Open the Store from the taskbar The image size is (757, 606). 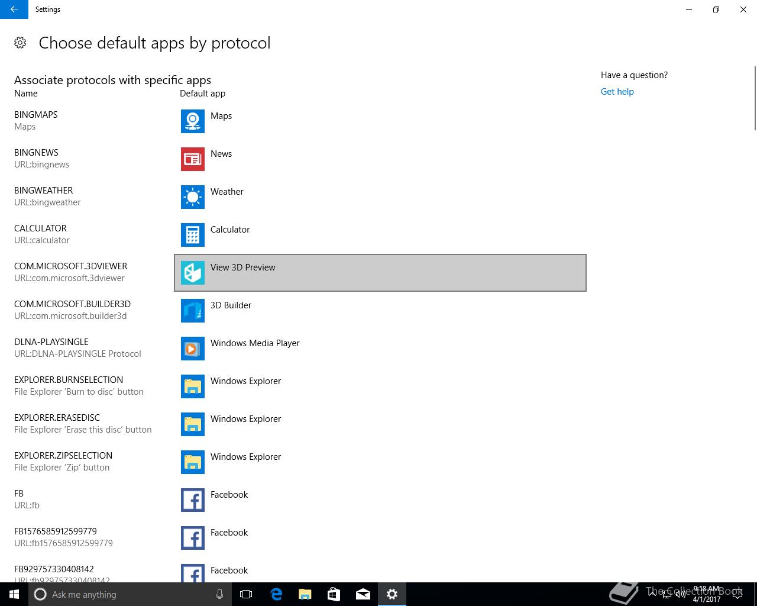point(334,594)
